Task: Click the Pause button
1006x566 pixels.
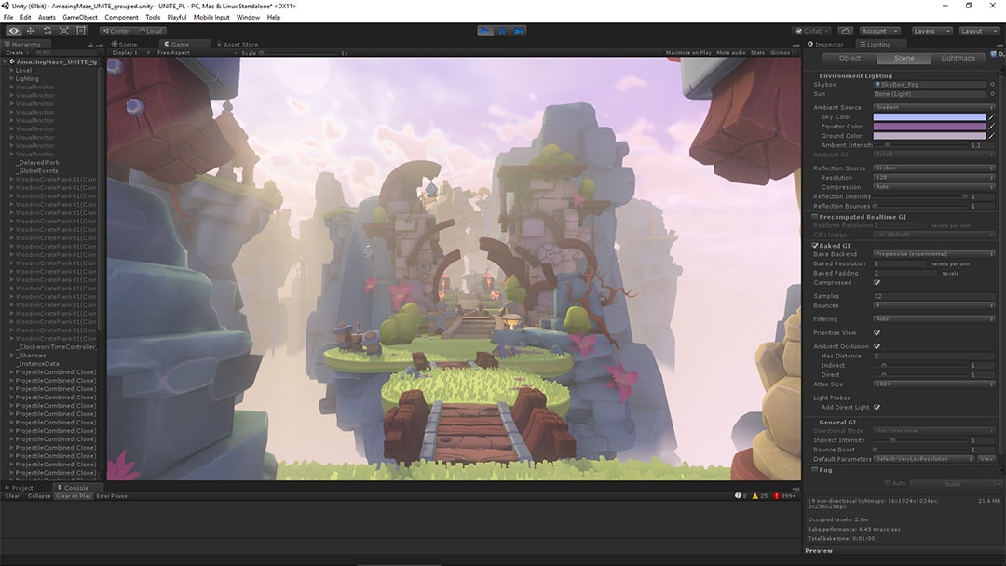Action: [502, 31]
